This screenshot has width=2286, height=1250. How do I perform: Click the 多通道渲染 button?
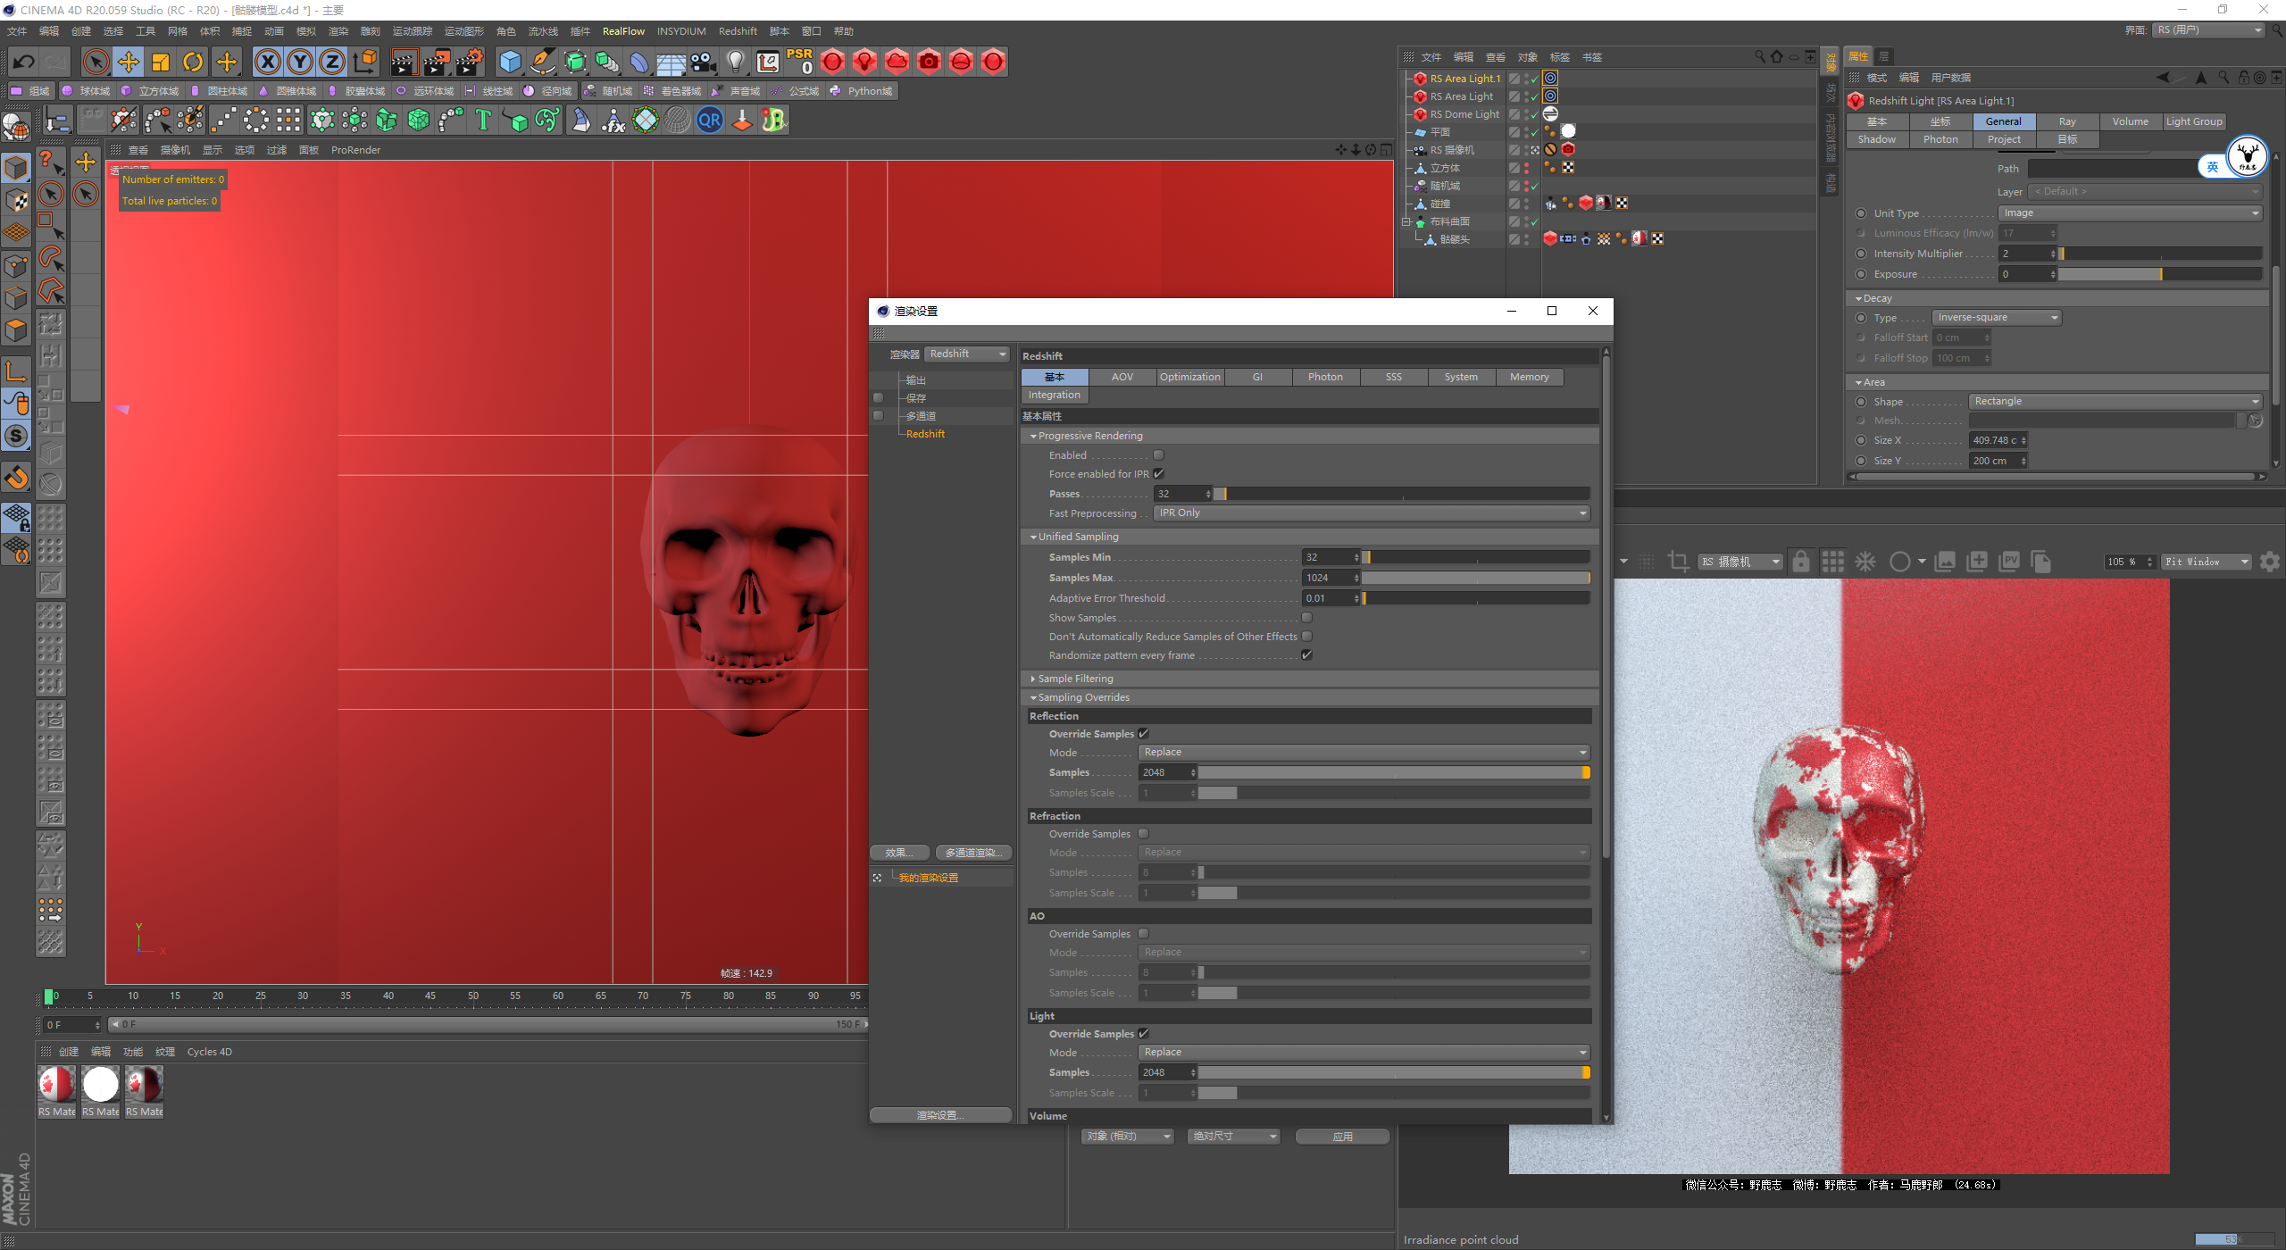tap(973, 853)
